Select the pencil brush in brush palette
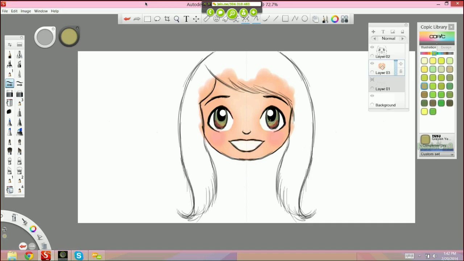Image resolution: width=464 pixels, height=261 pixels. click(10, 54)
